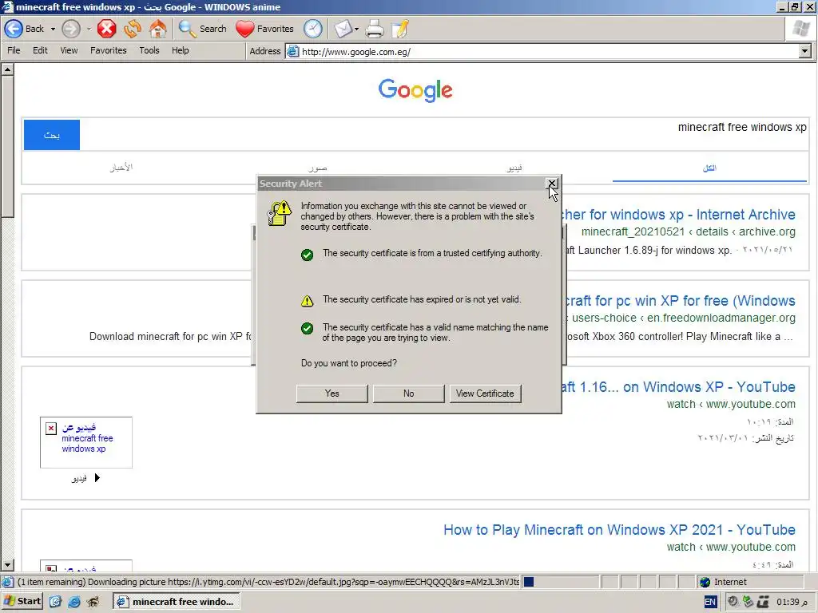Open the Help menu
This screenshot has height=613, width=818.
pos(181,50)
